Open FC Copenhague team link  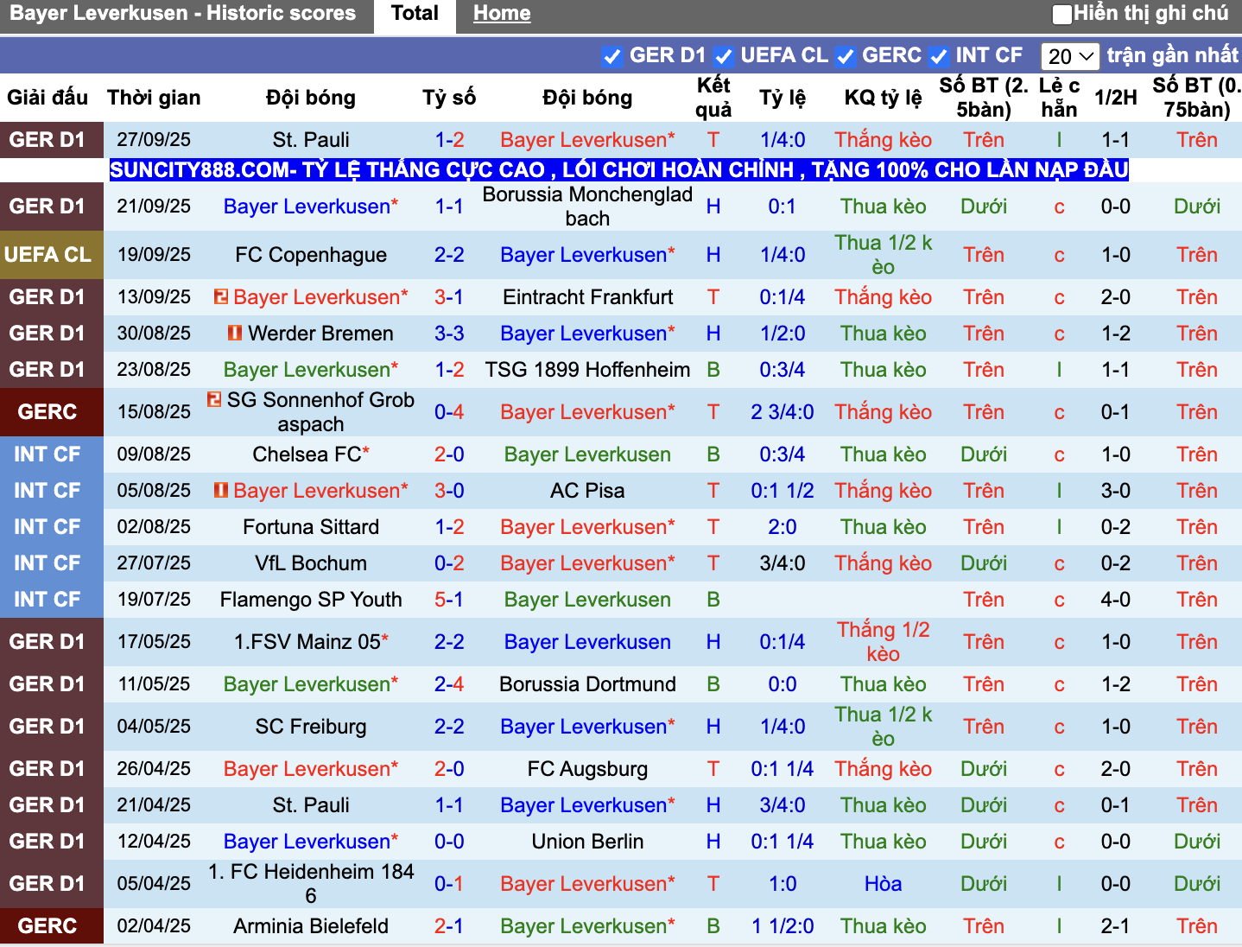click(311, 255)
